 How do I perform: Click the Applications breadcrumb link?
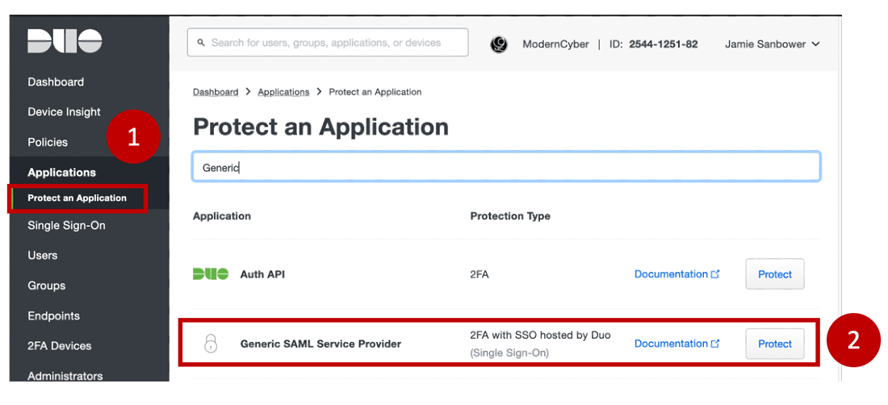[x=283, y=92]
